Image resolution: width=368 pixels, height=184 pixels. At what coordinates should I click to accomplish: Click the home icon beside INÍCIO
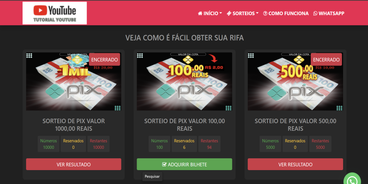coord(200,13)
